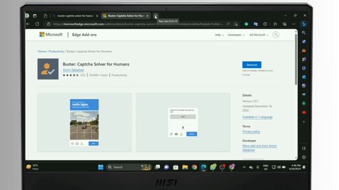The width and height of the screenshot is (339, 190).
Task: Open the weather widget on taskbar
Action: coord(32,167)
